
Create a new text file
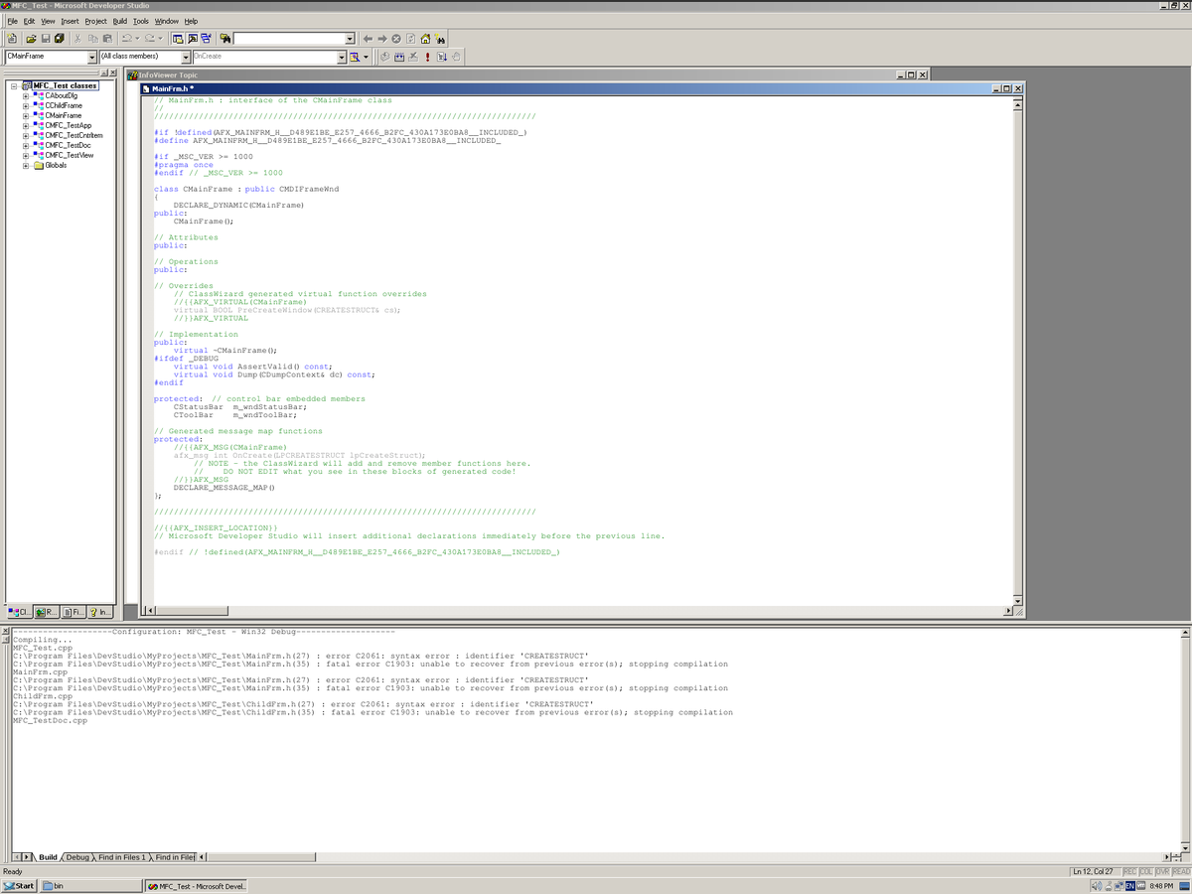click(x=12, y=38)
